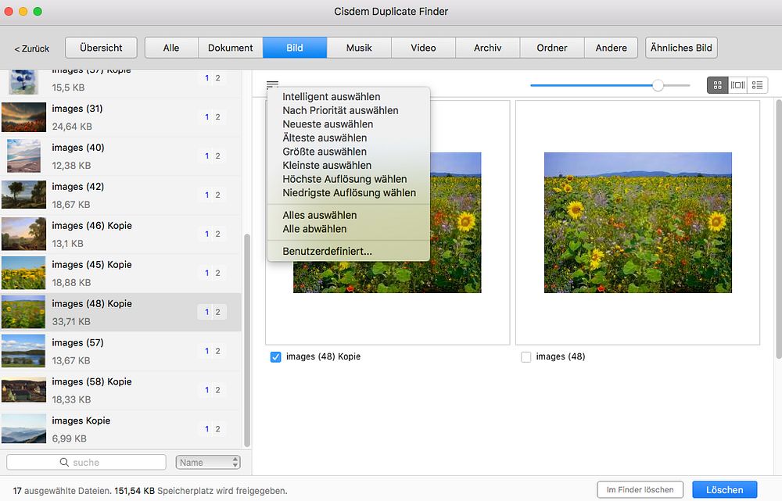The width and height of the screenshot is (782, 501).
Task: Select Neueste auswählen option
Action: click(x=328, y=124)
